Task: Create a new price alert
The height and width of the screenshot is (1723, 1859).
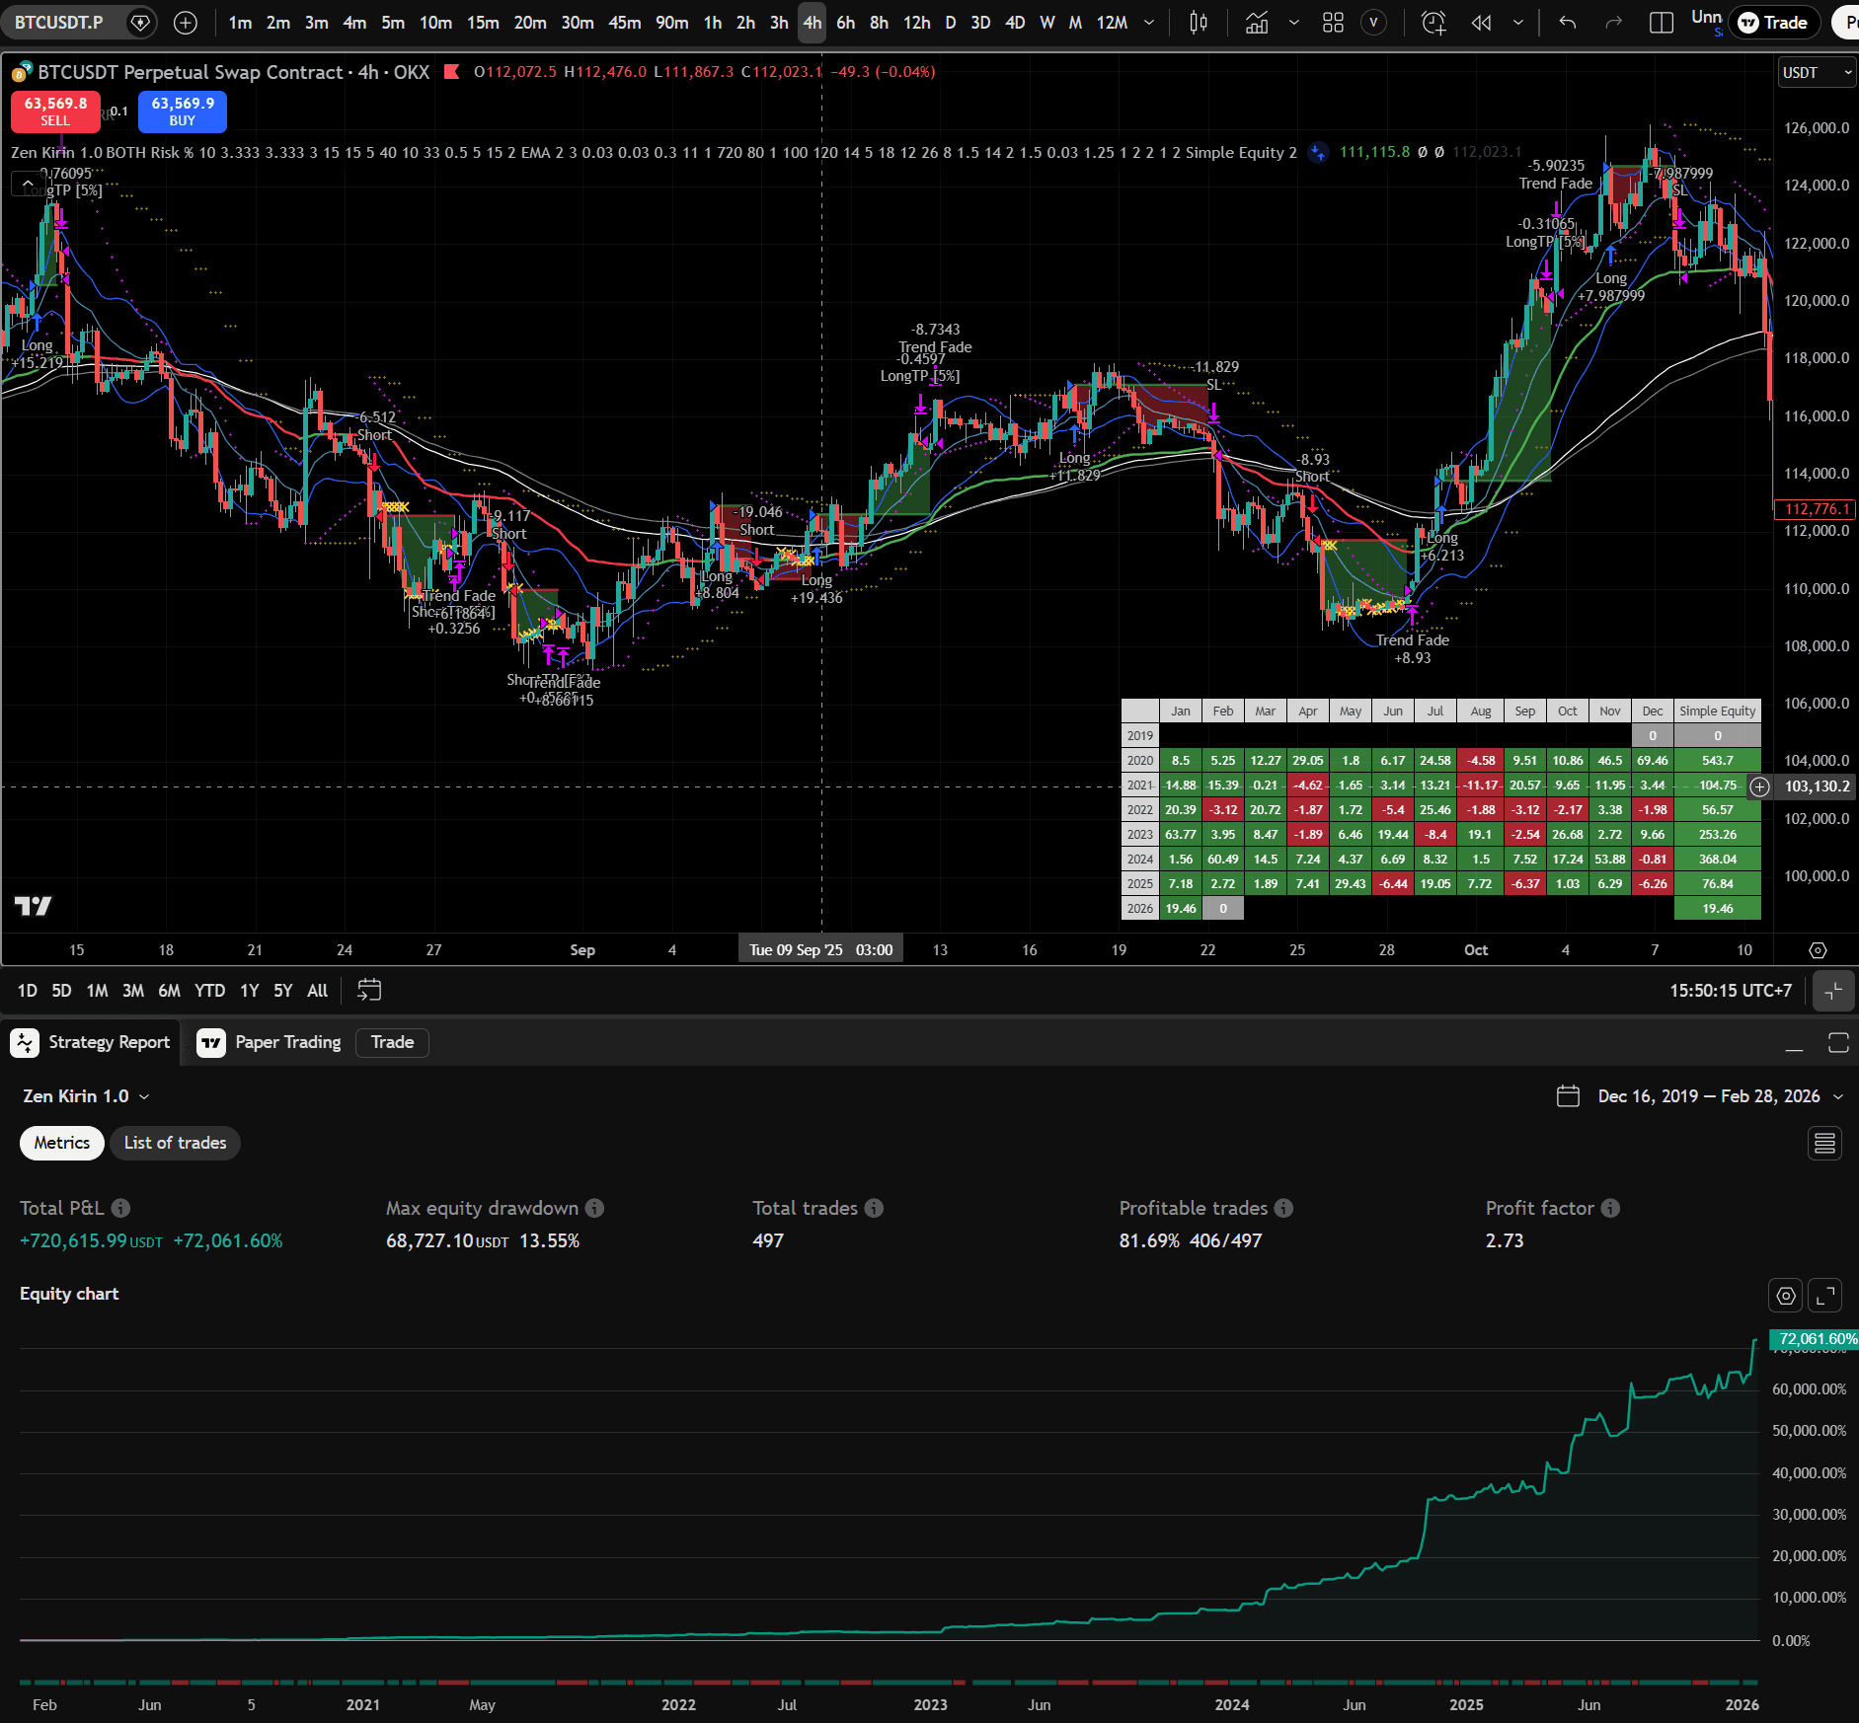Action: click(x=1433, y=23)
